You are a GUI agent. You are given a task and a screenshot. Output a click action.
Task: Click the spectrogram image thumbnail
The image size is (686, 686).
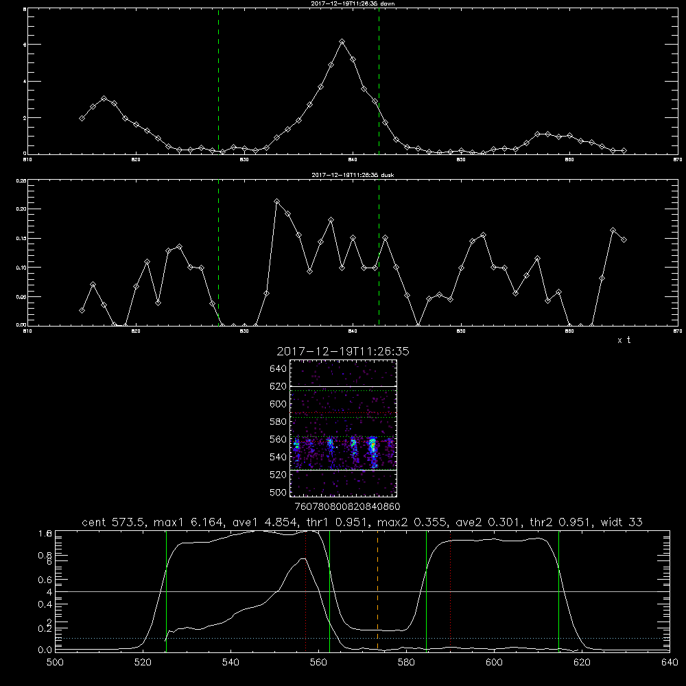(343, 428)
